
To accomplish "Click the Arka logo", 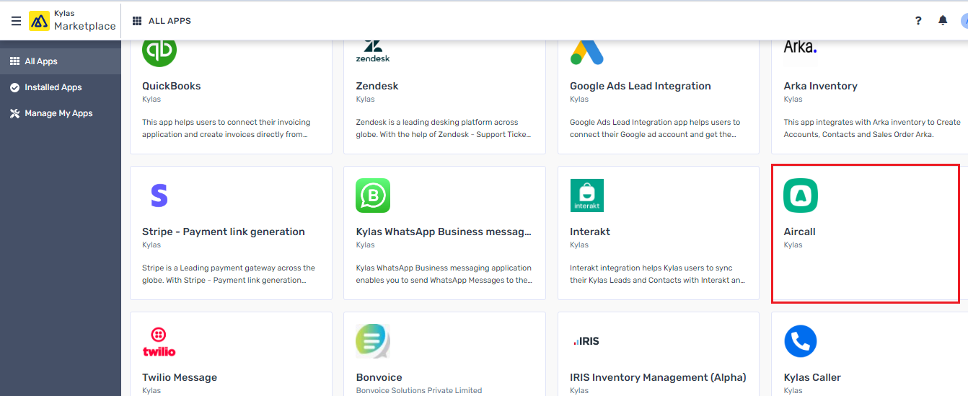I will [x=801, y=48].
